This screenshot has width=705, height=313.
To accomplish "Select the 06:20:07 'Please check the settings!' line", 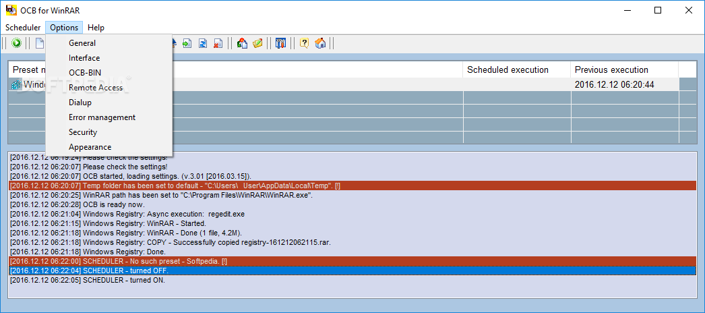I will click(352, 167).
